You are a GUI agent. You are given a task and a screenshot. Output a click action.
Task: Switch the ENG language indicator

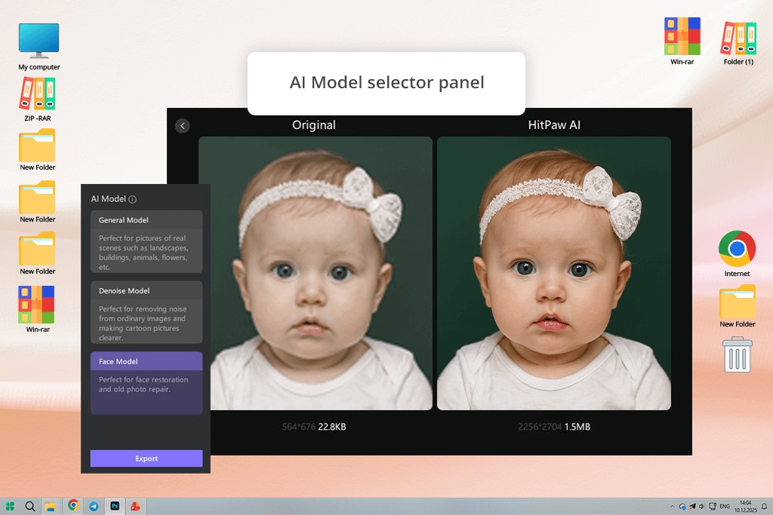(725, 506)
